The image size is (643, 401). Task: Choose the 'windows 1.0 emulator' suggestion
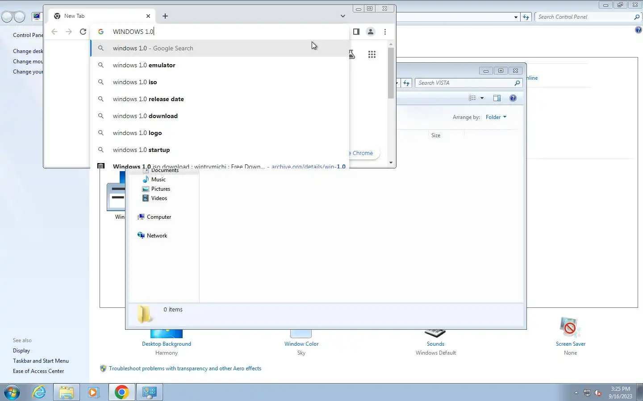coord(220,65)
